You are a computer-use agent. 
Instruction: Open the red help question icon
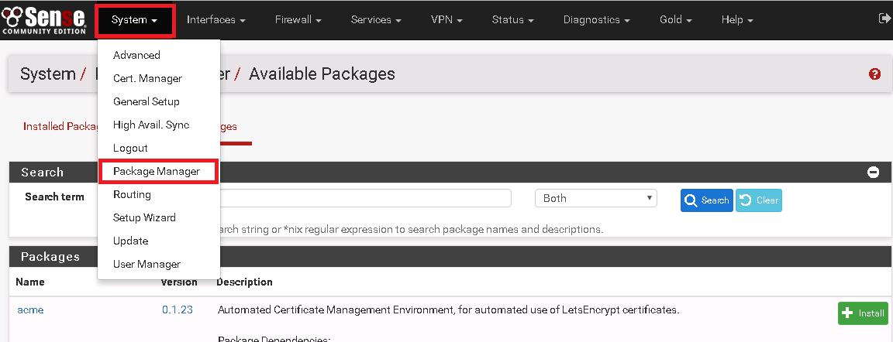click(874, 74)
